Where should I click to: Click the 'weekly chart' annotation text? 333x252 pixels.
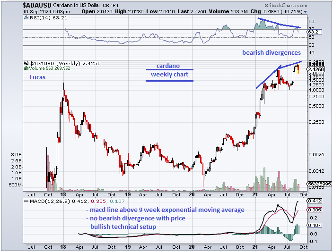click(x=169, y=75)
